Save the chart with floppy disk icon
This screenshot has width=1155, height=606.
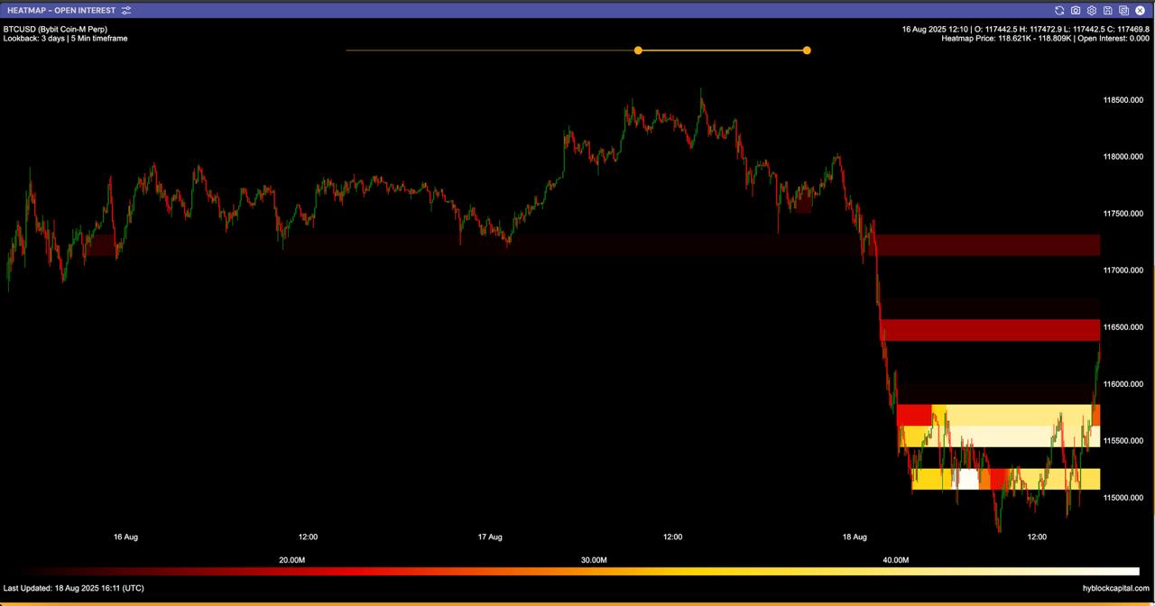(x=1108, y=10)
